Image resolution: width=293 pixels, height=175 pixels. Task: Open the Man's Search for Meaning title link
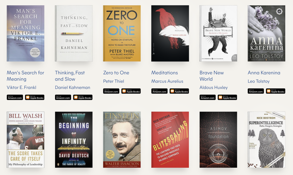pos(26,76)
